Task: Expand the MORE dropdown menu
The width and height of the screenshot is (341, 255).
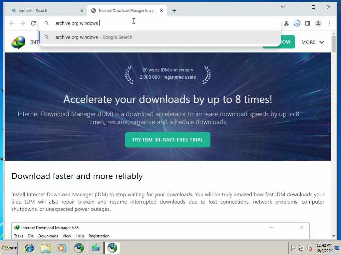Action: [312, 42]
